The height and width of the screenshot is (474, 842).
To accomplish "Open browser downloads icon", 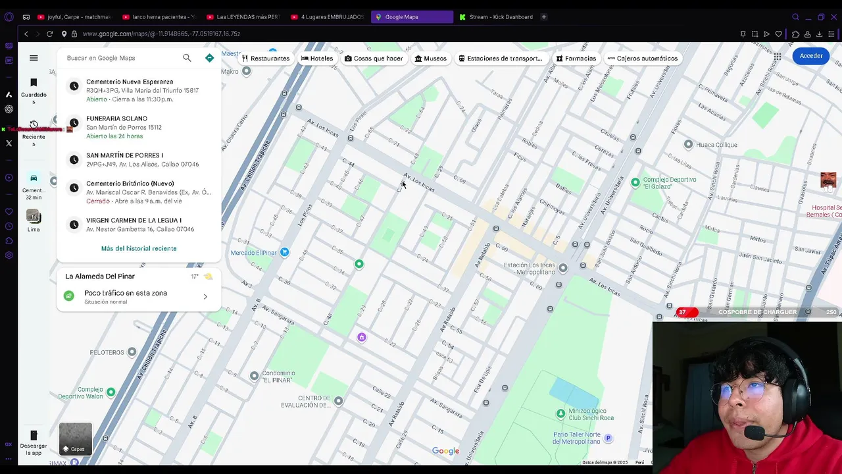I will [820, 34].
